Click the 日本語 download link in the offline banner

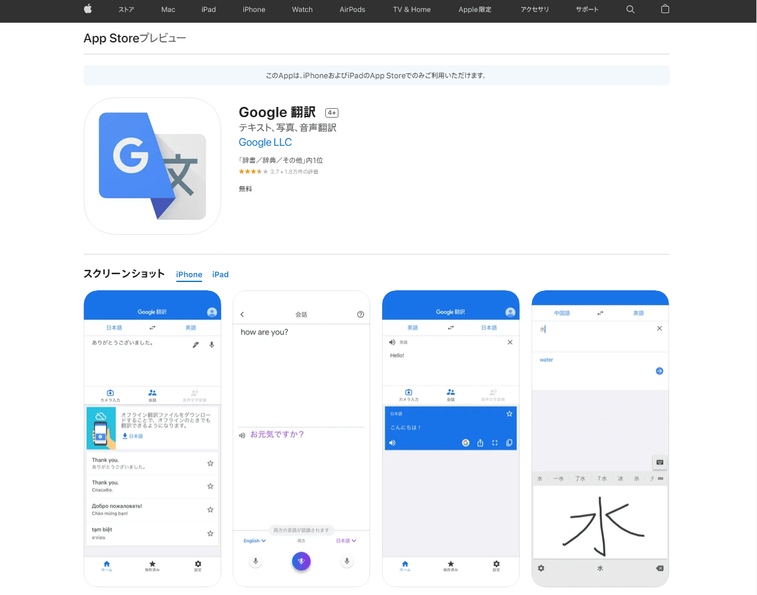coord(133,436)
